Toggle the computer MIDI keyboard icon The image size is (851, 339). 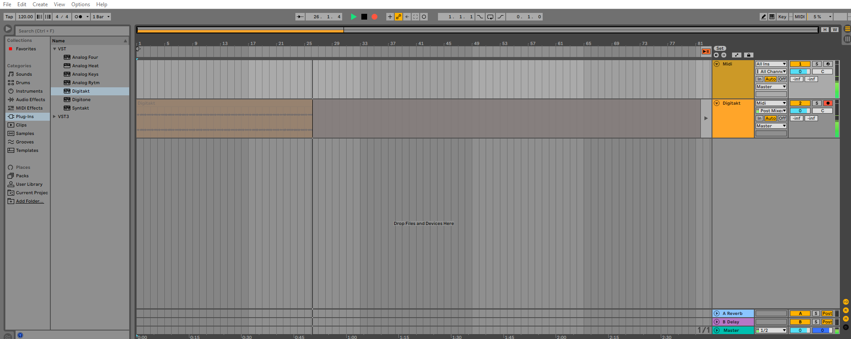[772, 17]
